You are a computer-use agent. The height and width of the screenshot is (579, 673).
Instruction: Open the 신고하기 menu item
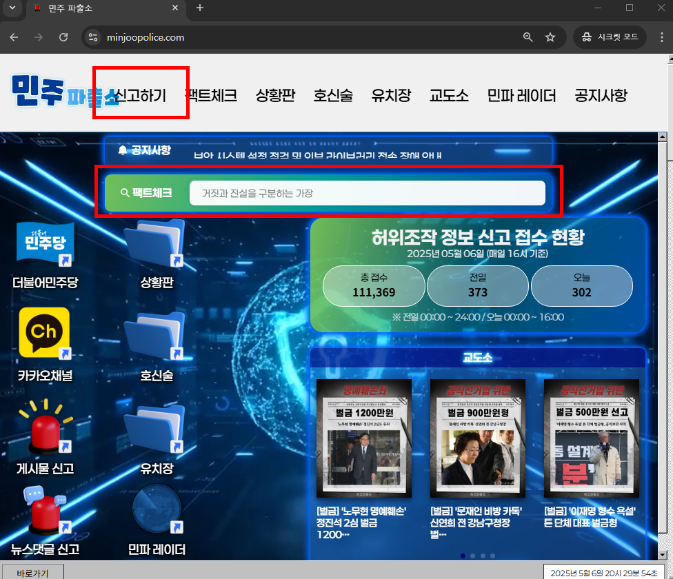(140, 96)
